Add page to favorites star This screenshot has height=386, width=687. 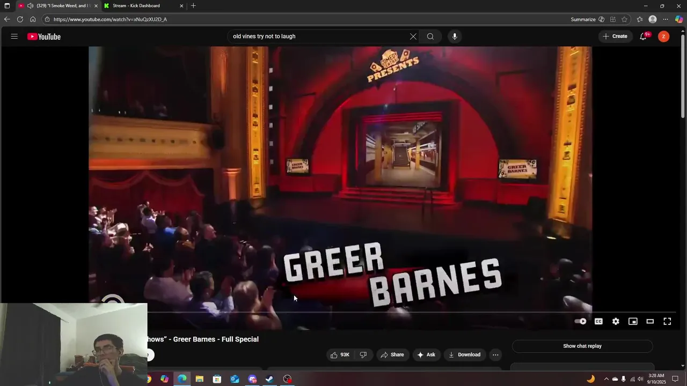[624, 19]
